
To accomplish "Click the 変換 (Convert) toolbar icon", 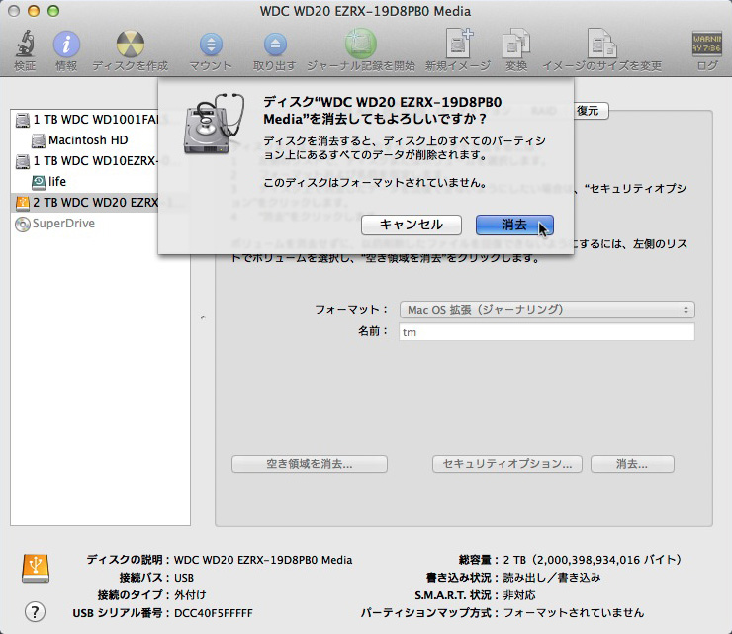I will coord(515,45).
